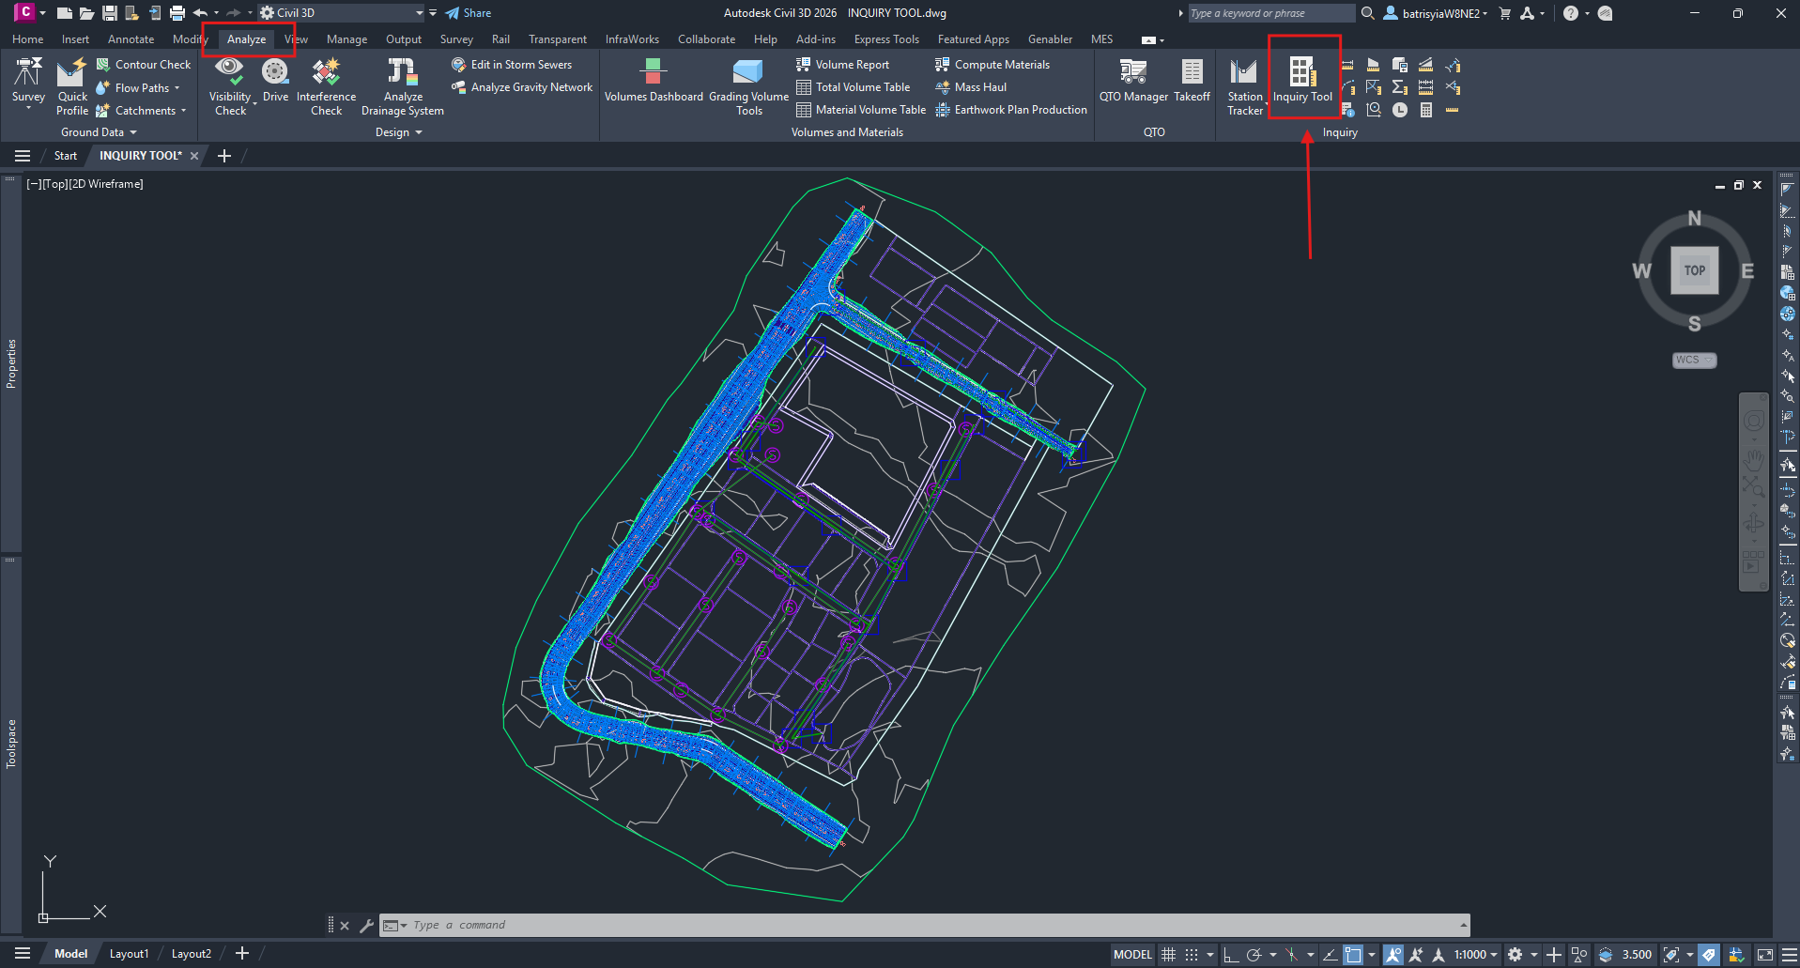Open the Quick Calculator icon in Inquiry panel

tap(1425, 111)
